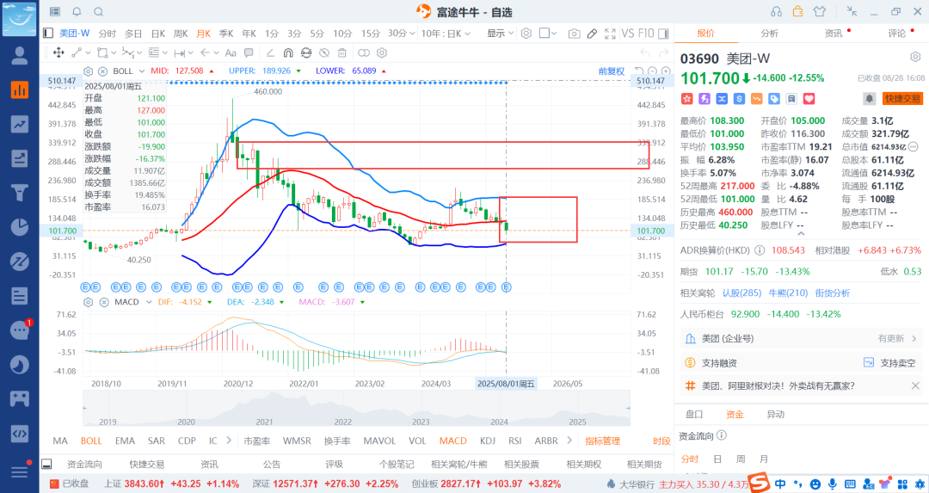The image size is (929, 493).
Task: Switch to the 资讯 news tab
Action: 834,34
